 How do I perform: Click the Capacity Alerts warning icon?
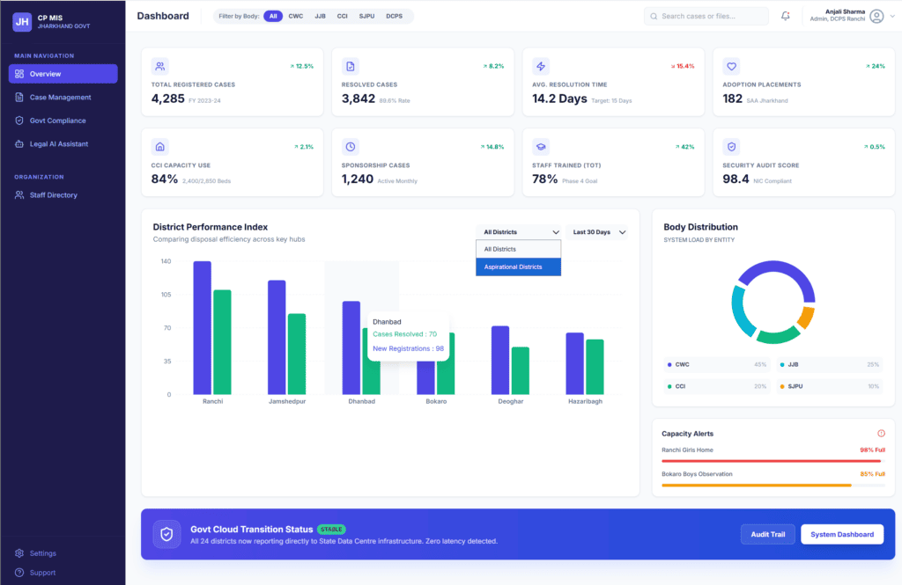(x=881, y=434)
